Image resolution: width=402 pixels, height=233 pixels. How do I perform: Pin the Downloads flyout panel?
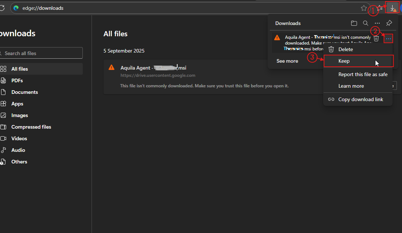pyautogui.click(x=389, y=23)
